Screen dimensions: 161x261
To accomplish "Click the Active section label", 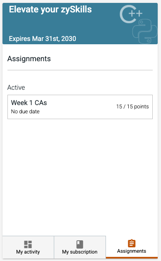I will tap(16, 87).
